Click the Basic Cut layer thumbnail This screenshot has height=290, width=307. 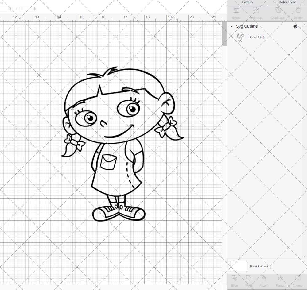pos(241,37)
